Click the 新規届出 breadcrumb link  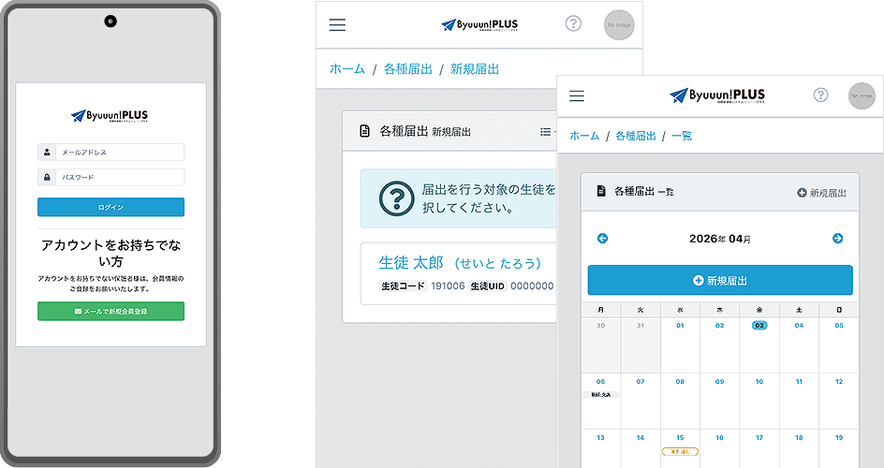pyautogui.click(x=475, y=69)
